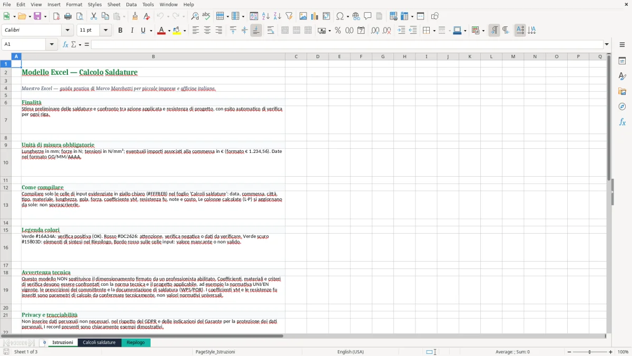Toggle Align Bottom vertical alignment

256,31
